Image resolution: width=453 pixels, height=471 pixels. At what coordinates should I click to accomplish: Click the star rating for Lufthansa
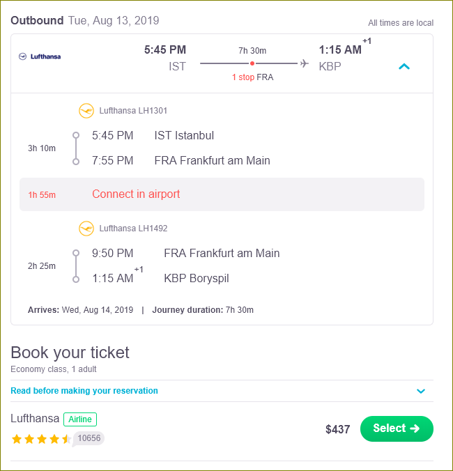click(41, 439)
